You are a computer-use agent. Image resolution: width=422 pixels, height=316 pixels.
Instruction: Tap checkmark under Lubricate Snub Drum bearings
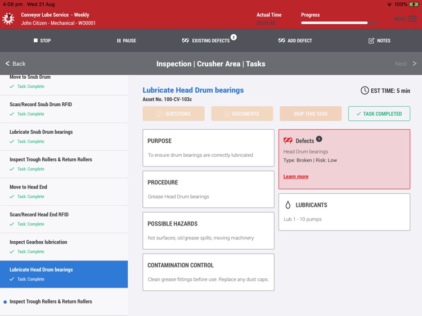(x=12, y=142)
